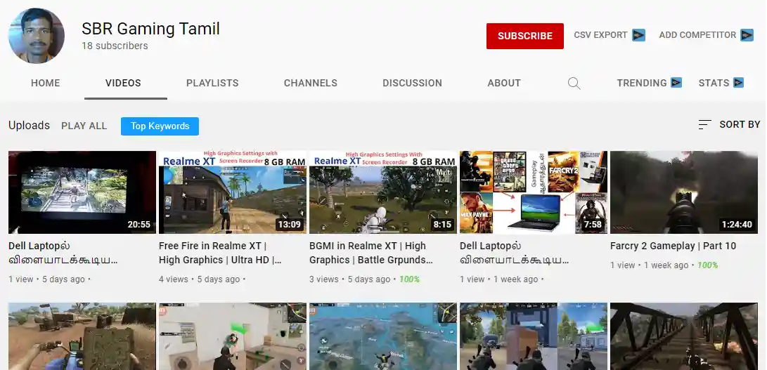Screen dimensions: 767x370
Task: Click the icon beside CSV EXPORT
Action: 638,35
